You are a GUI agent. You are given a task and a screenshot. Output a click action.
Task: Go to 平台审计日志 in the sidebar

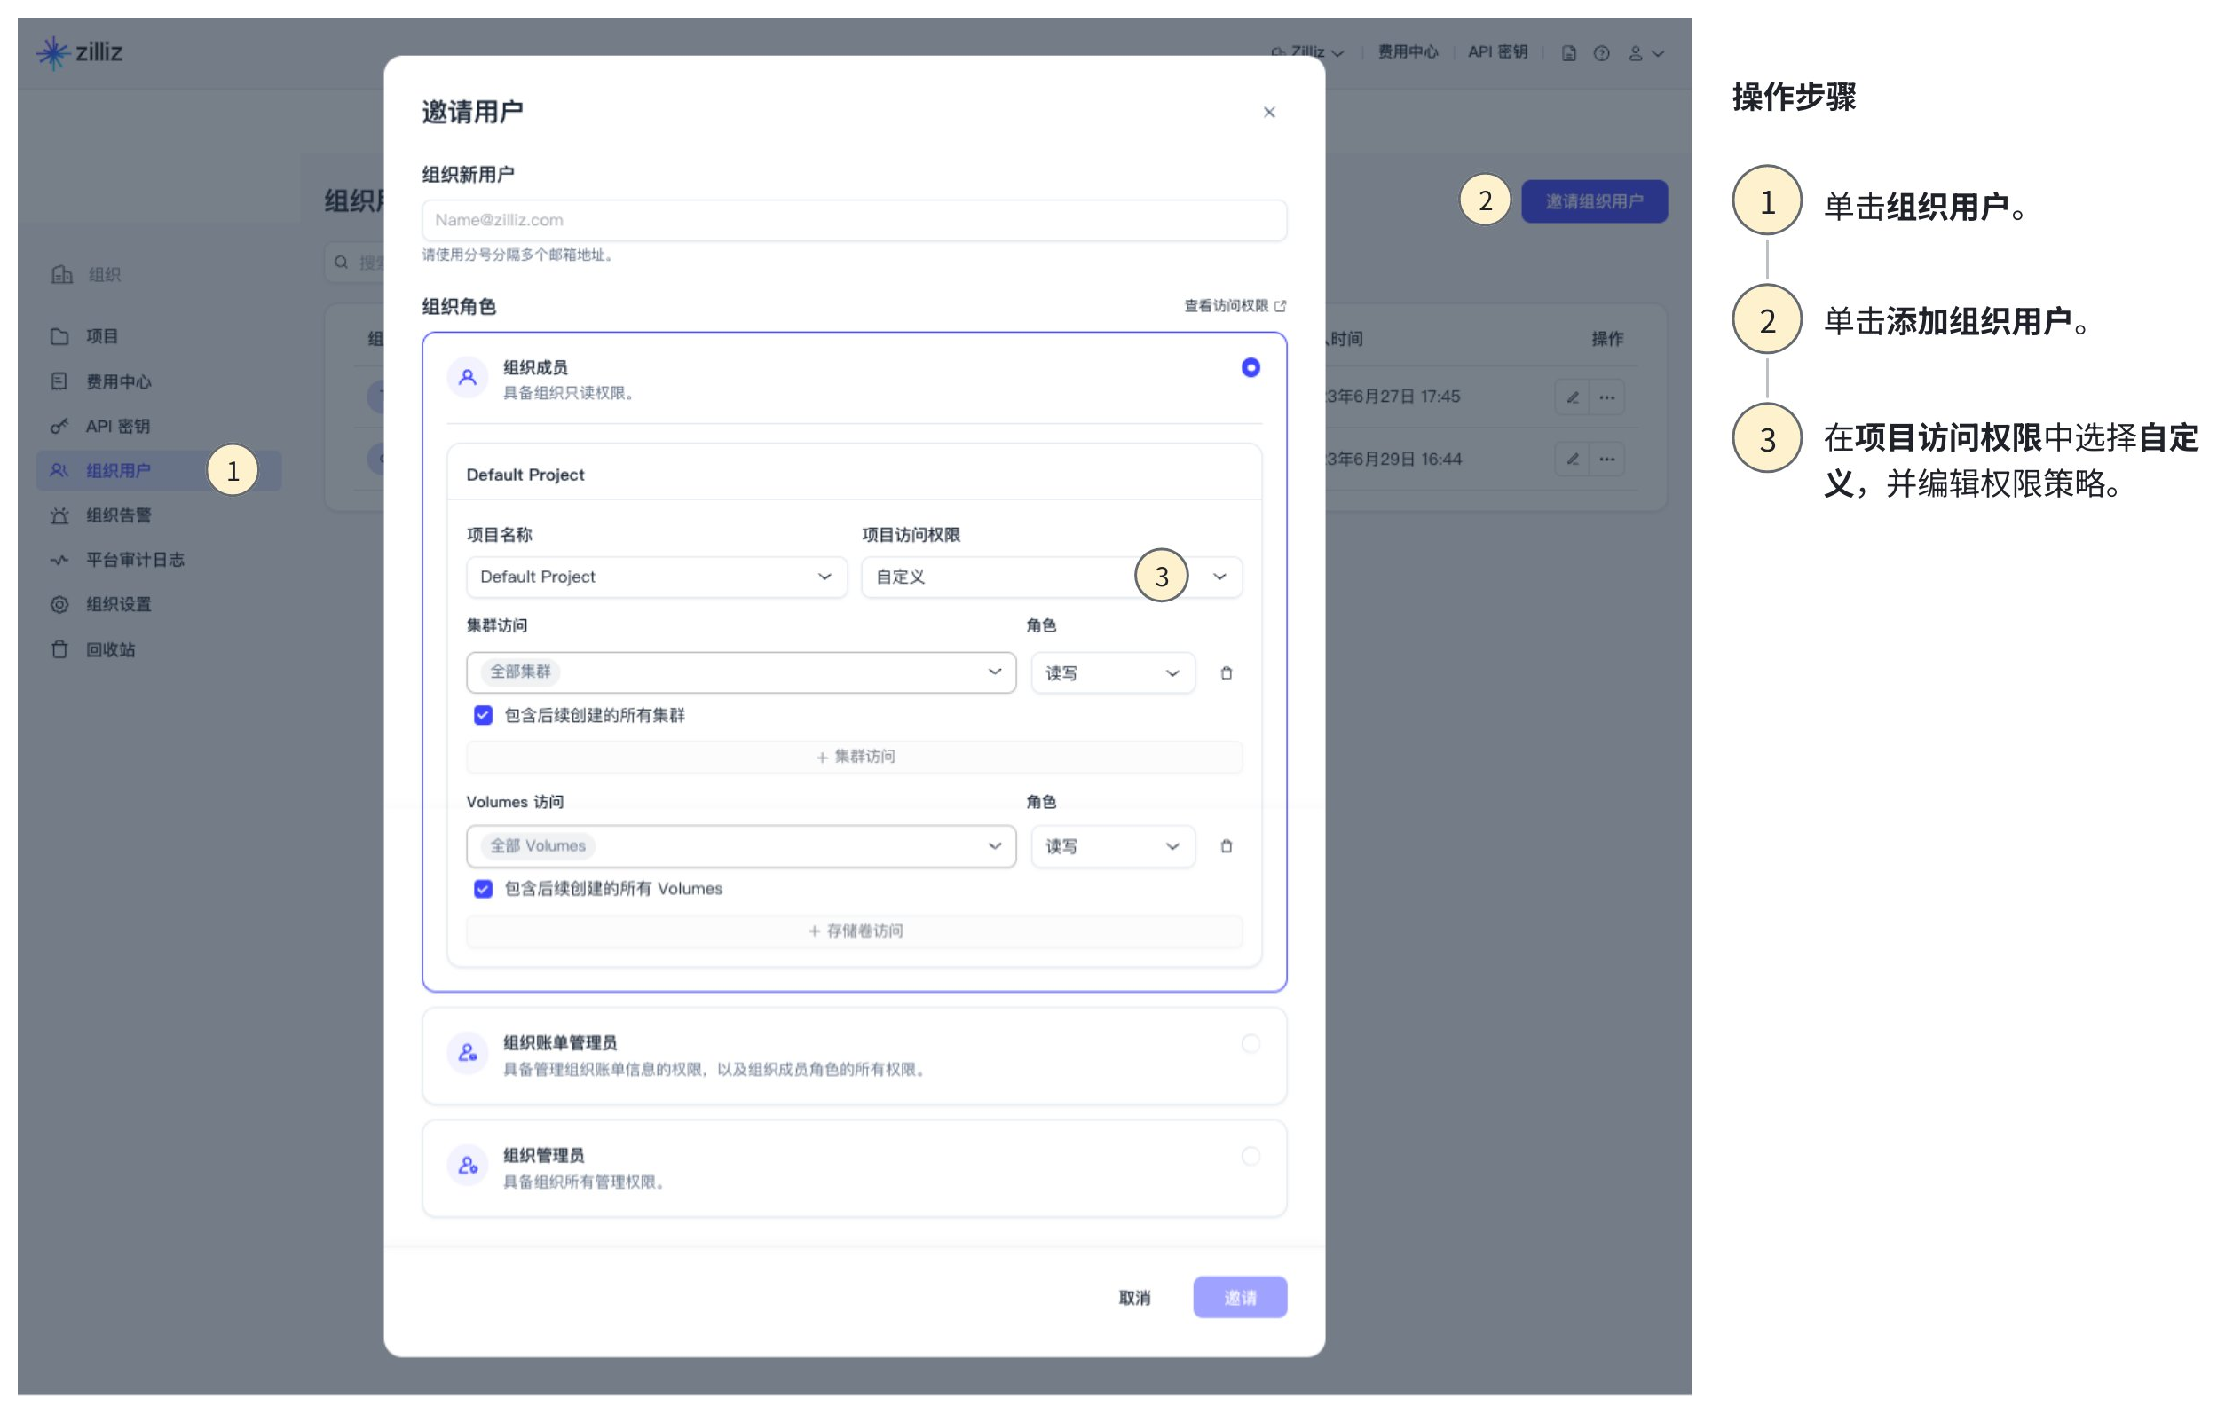click(x=134, y=560)
